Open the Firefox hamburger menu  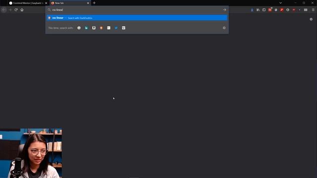313,10
